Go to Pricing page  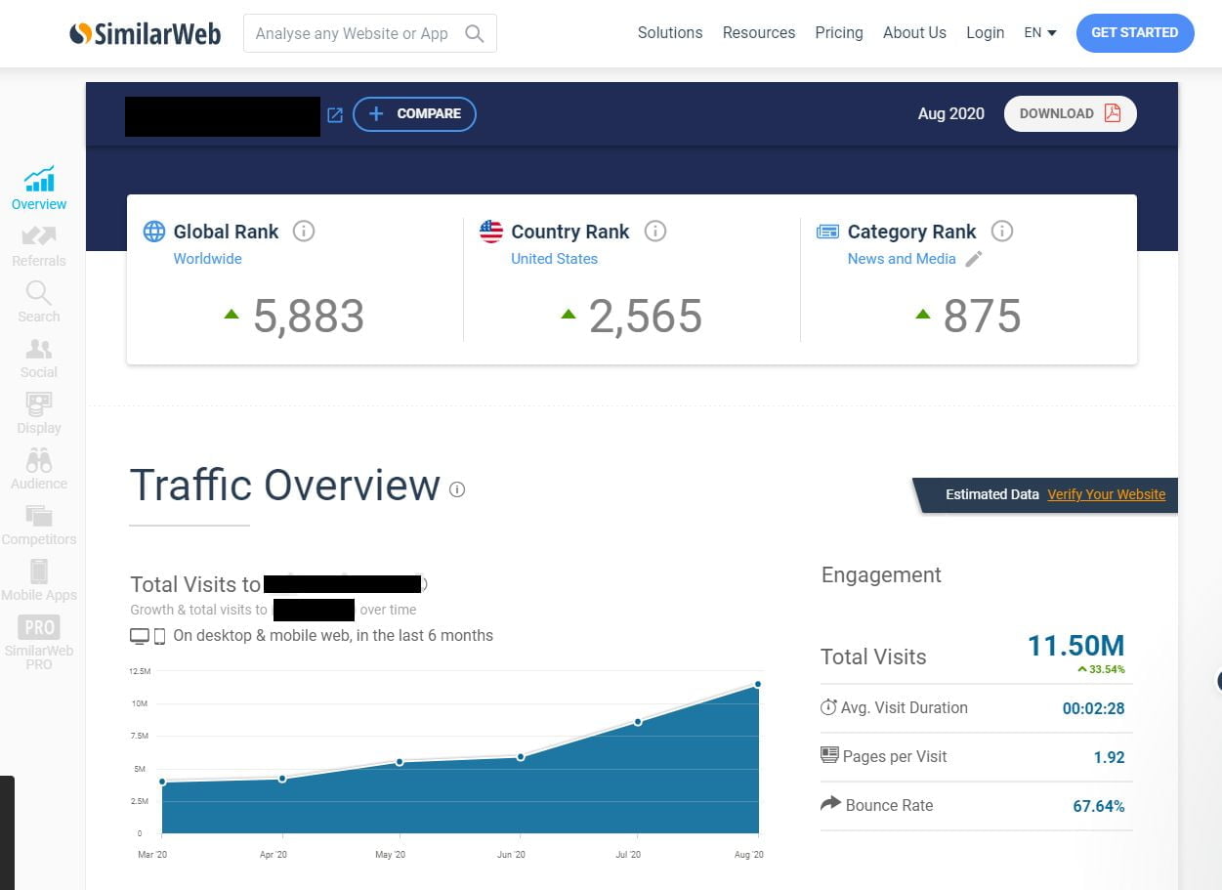(839, 33)
